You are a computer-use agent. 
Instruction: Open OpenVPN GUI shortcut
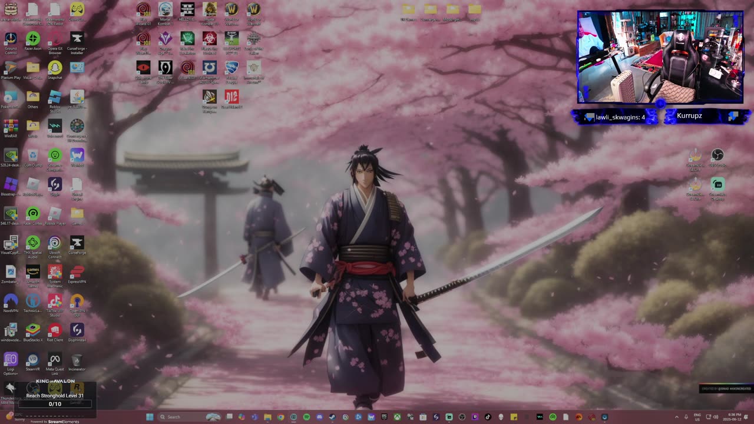[77, 305]
